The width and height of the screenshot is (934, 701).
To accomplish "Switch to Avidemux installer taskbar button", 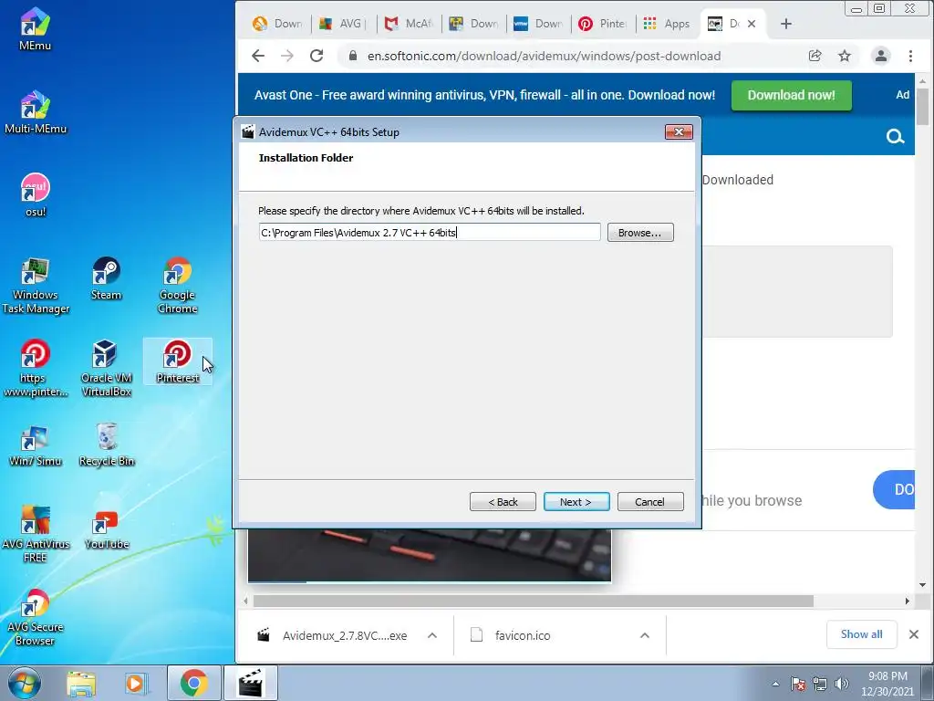I will point(251,683).
